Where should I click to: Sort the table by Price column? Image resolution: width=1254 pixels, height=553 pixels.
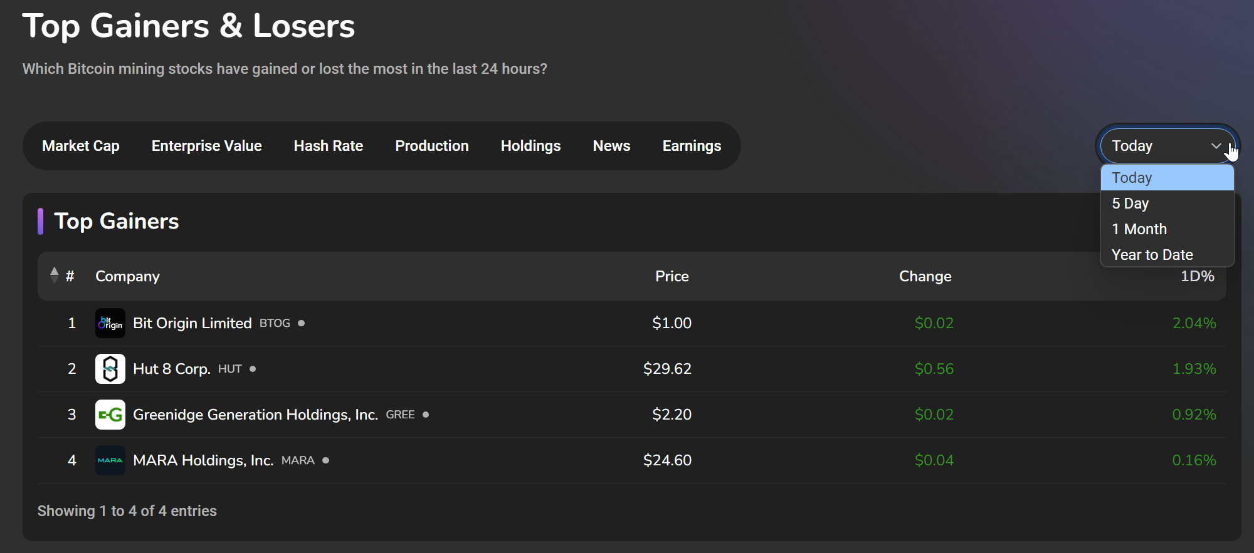(672, 276)
